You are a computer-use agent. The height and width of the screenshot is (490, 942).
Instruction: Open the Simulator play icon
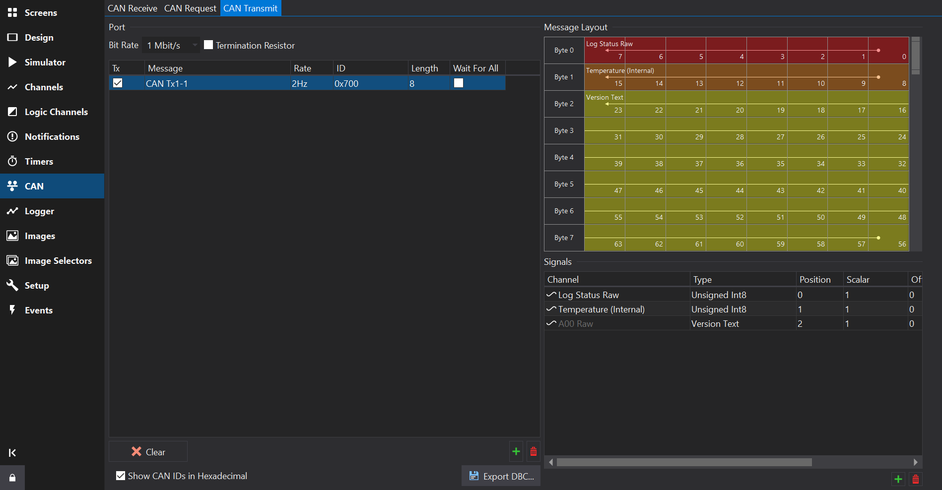[x=12, y=62]
